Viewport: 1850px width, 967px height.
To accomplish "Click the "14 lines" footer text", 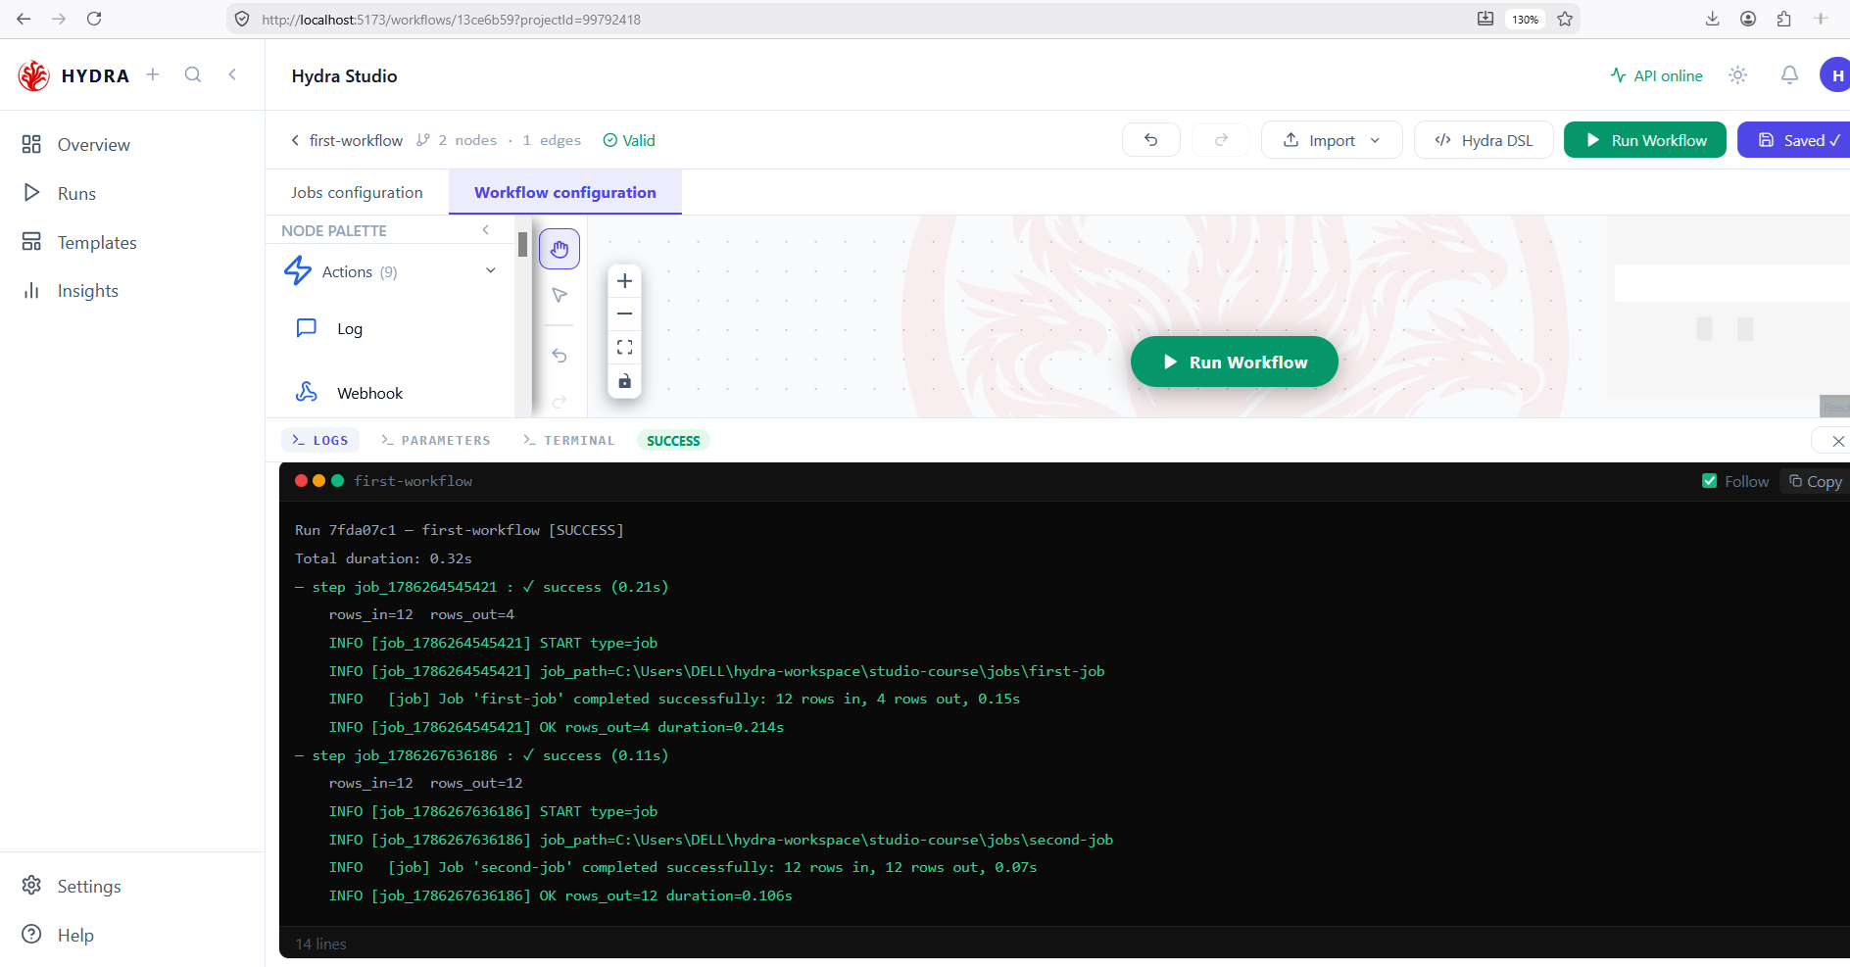I will [321, 944].
